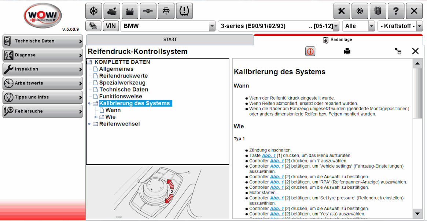Select the highlighted Kalibrierung des Systems node
This screenshot has height=221, width=427.
(x=135, y=103)
